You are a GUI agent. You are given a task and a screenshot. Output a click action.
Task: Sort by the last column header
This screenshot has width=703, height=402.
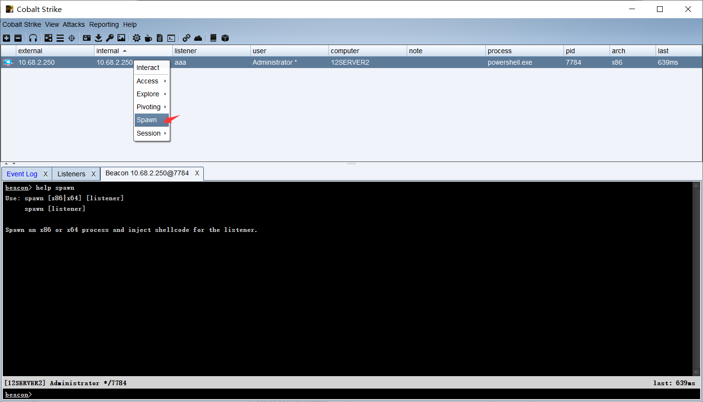679,51
